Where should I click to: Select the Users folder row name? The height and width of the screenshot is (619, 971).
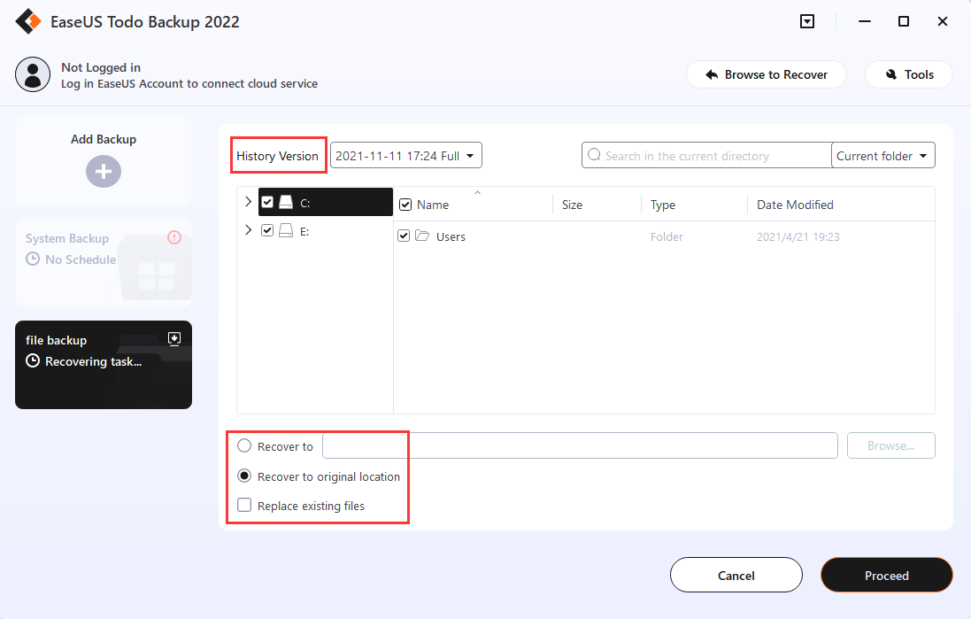tap(451, 236)
